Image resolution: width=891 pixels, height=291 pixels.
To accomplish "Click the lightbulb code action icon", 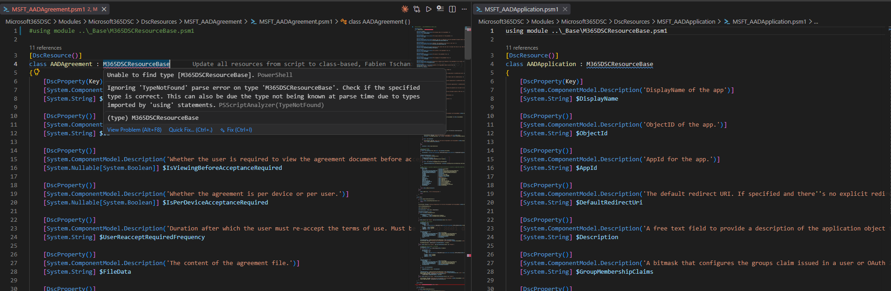I will (x=37, y=72).
